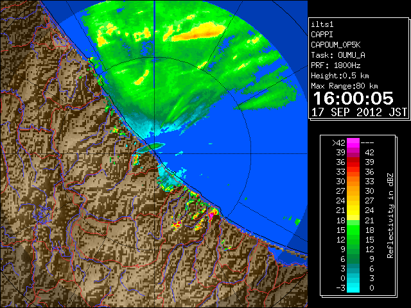
Task: Click the "CAPOUM_OP5K" text line
Action: [336, 45]
